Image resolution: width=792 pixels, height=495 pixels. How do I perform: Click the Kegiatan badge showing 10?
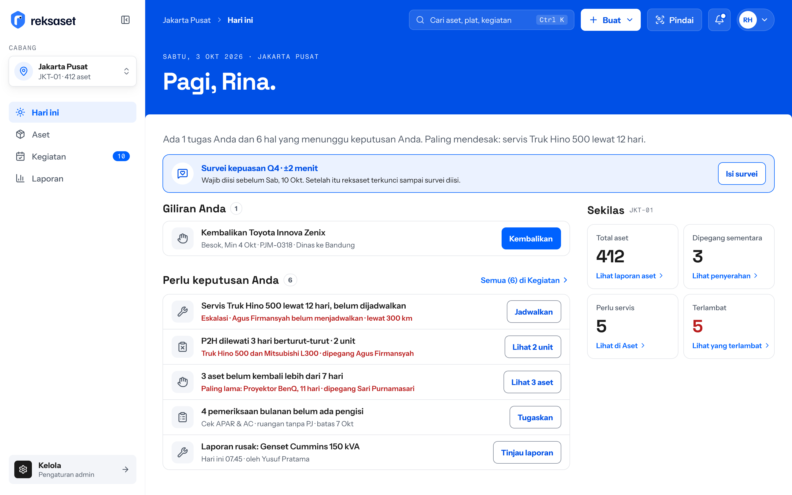click(121, 156)
